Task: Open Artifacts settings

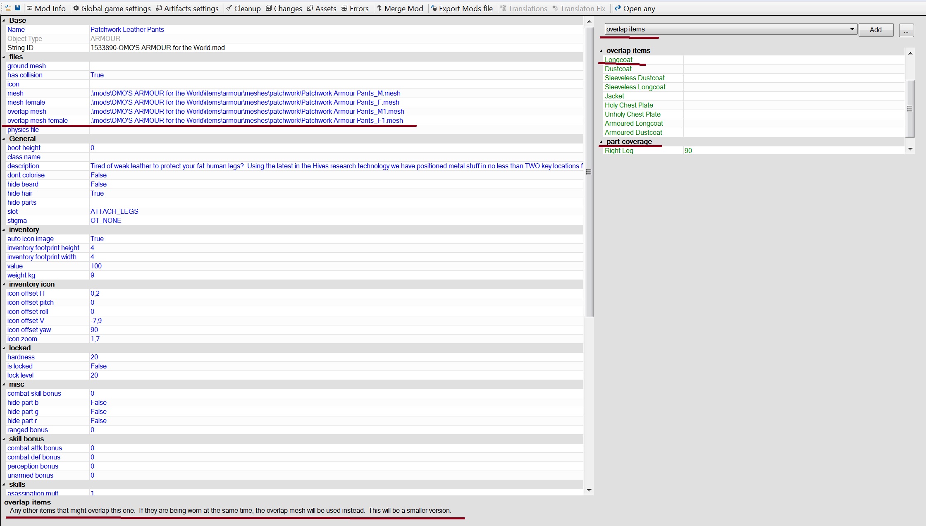Action: [x=187, y=8]
